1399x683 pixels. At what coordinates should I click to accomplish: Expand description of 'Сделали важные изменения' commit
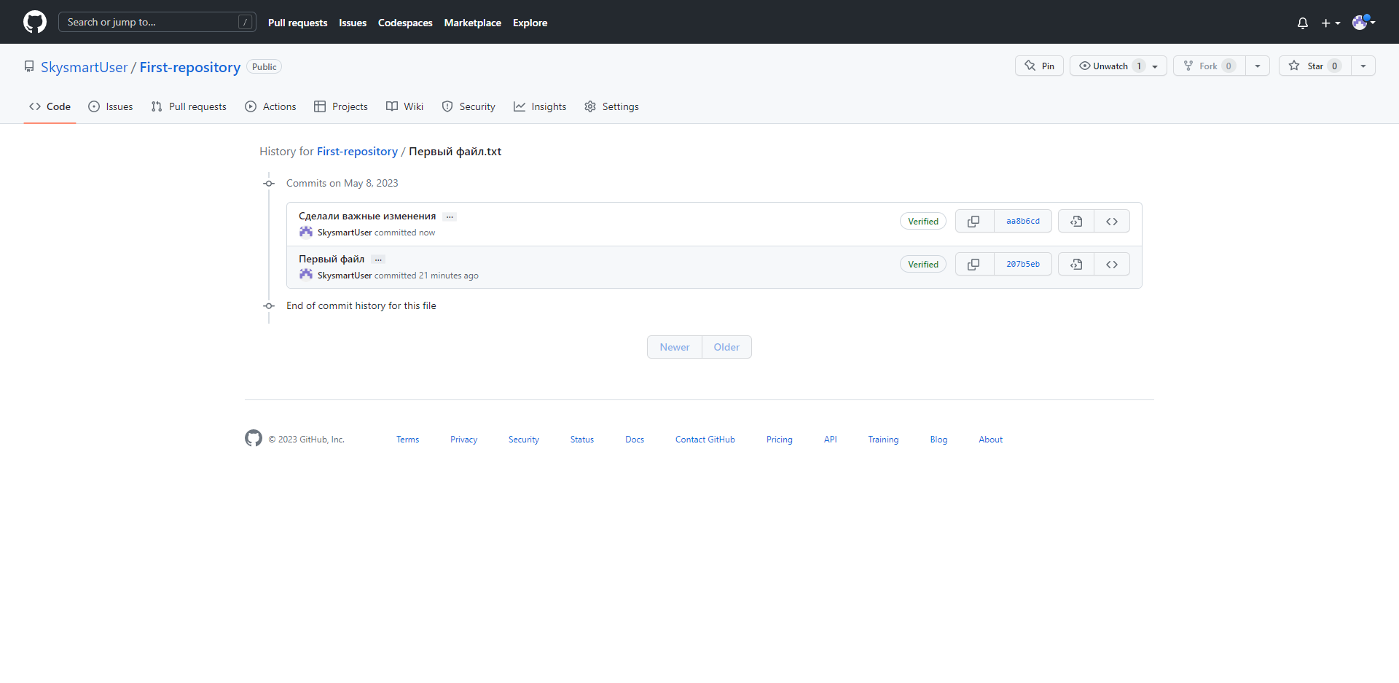click(450, 216)
